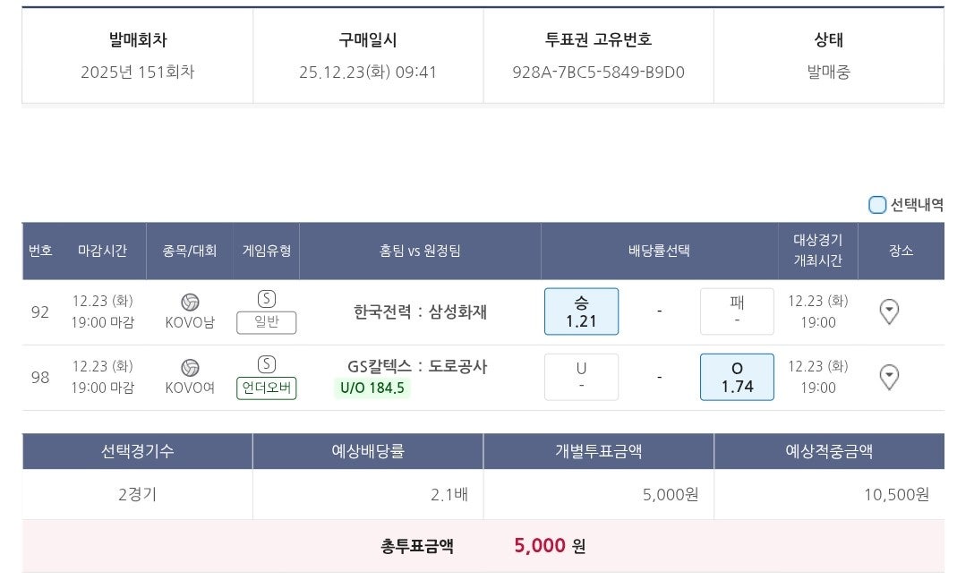This screenshot has width=957, height=580.
Task: Select 승 1.21 odds for match 92
Action: click(x=581, y=311)
